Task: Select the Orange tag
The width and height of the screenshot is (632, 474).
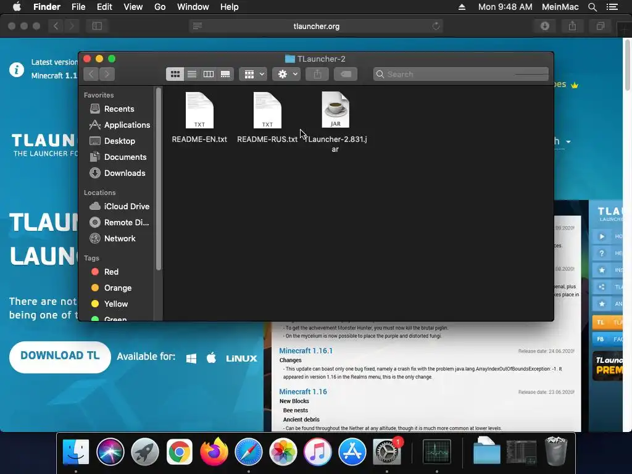Action: 119,288
